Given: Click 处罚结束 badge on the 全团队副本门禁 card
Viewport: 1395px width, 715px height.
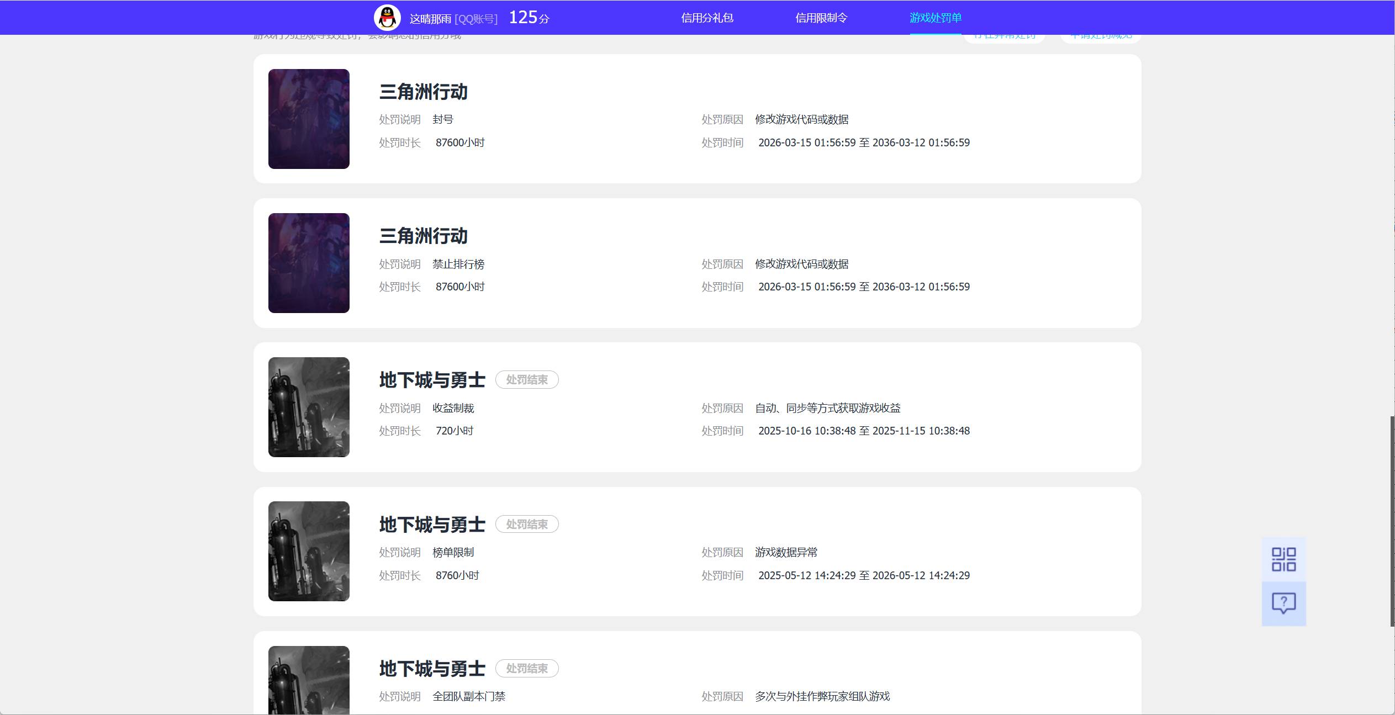Looking at the screenshot, I should 527,669.
